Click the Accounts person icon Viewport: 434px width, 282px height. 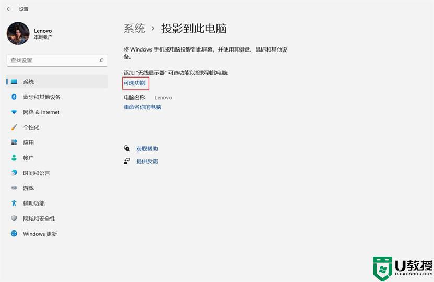14,158
